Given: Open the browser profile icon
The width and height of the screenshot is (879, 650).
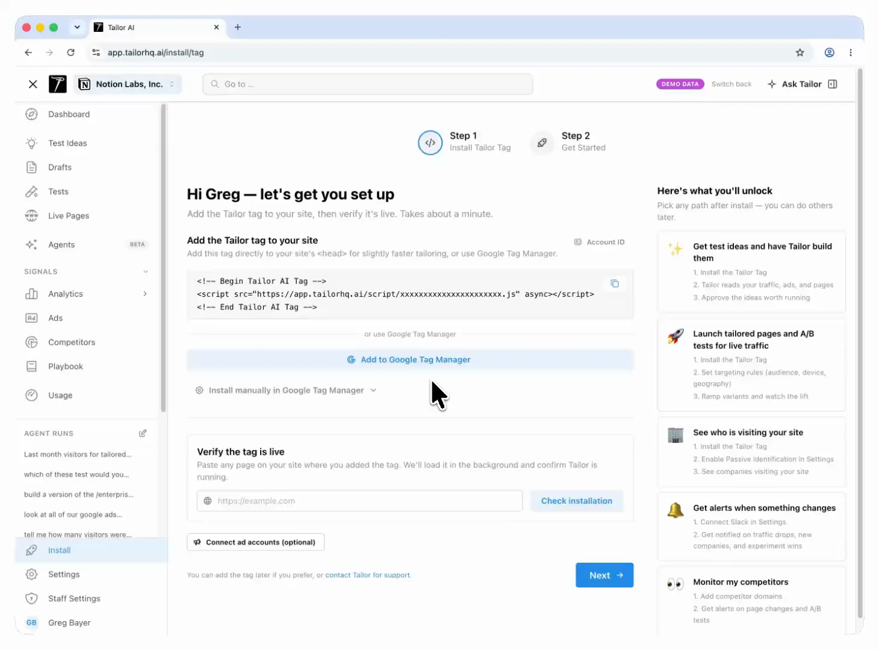Looking at the screenshot, I should click(x=830, y=52).
